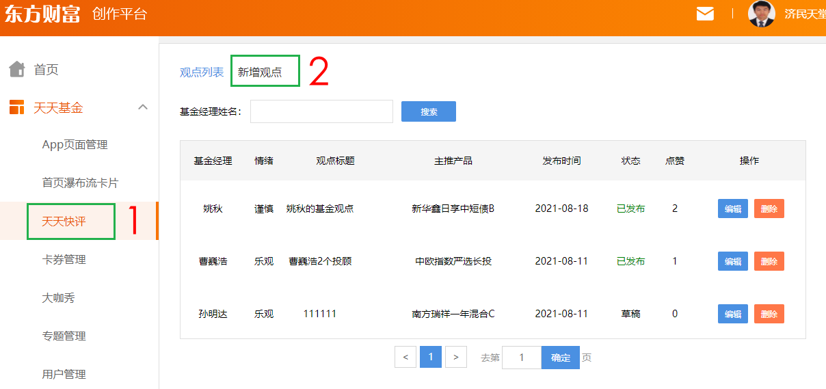Click 删除 for 孙明达 row
The width and height of the screenshot is (826, 389).
click(x=769, y=314)
